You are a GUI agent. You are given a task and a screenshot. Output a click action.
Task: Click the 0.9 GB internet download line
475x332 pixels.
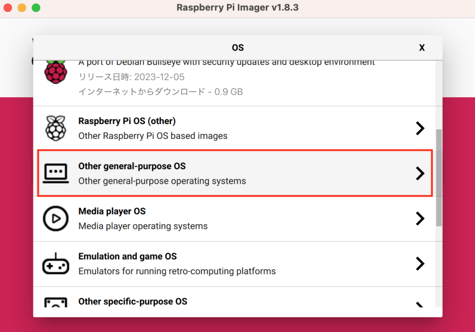(160, 92)
